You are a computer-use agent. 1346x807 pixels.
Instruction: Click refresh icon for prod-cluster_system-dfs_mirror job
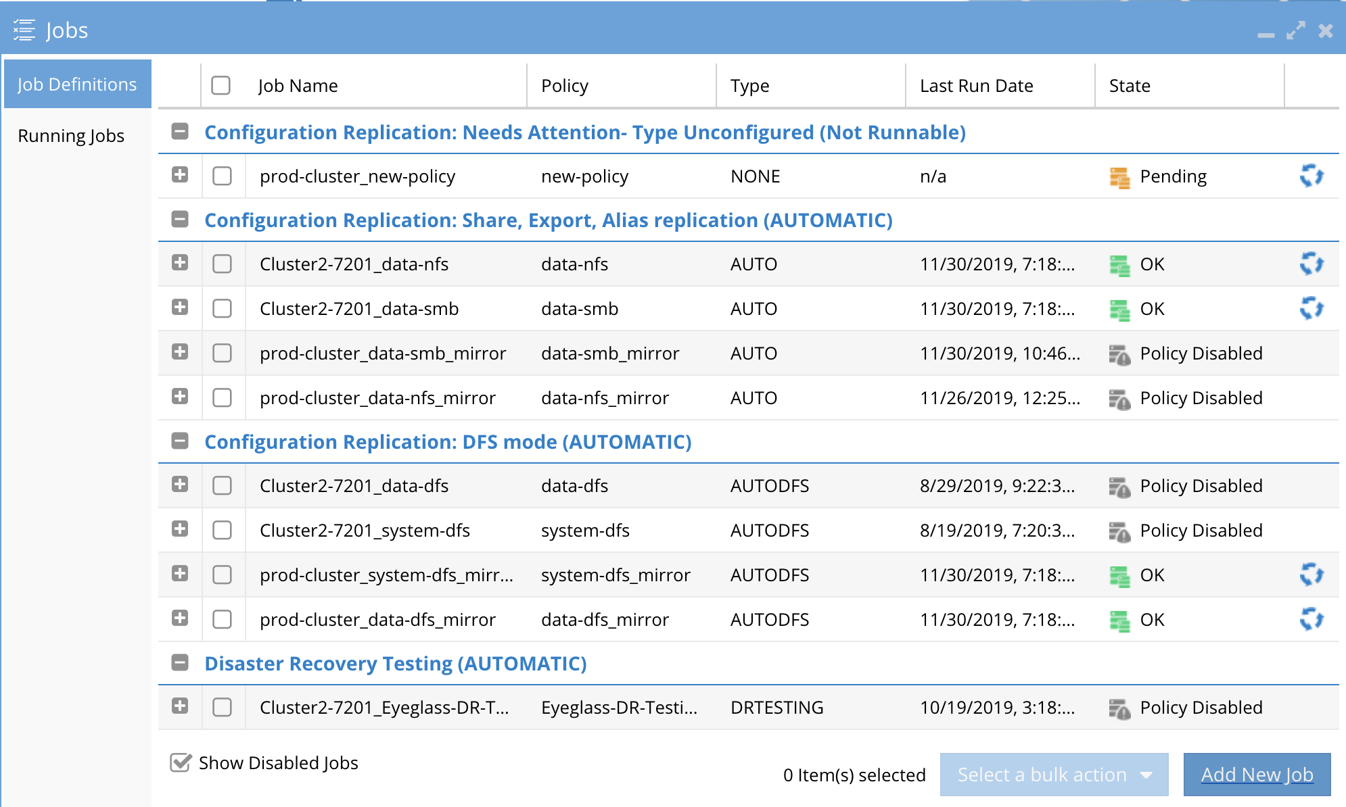tap(1312, 574)
